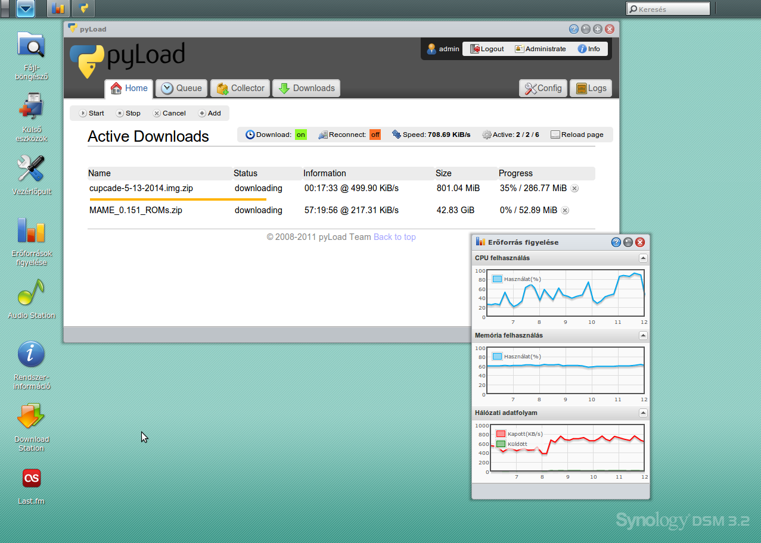Switch to Downloads tab
Image resolution: width=761 pixels, height=543 pixels.
(x=306, y=88)
